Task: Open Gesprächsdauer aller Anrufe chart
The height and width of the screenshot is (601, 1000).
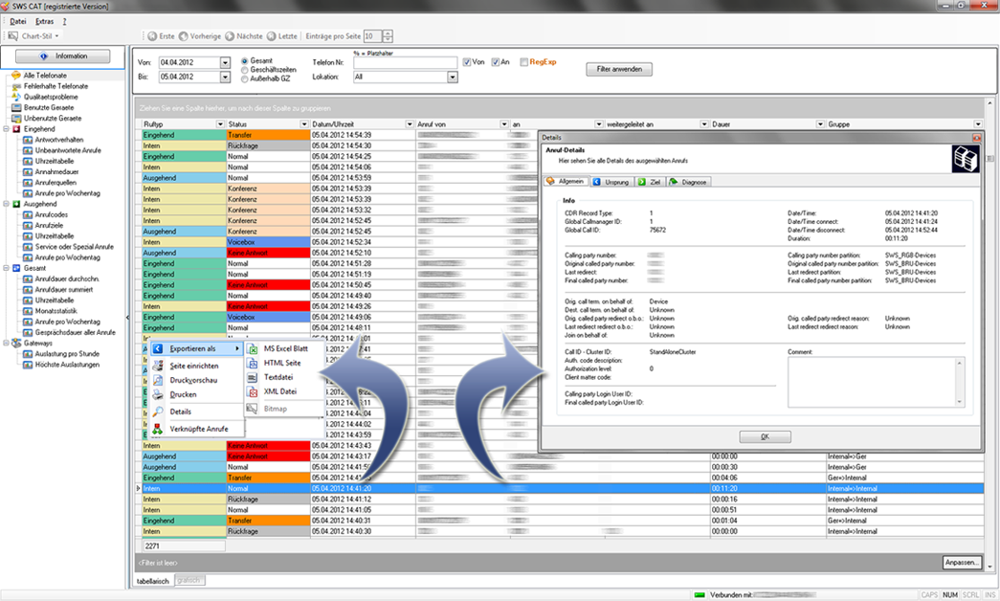Action: [x=76, y=332]
